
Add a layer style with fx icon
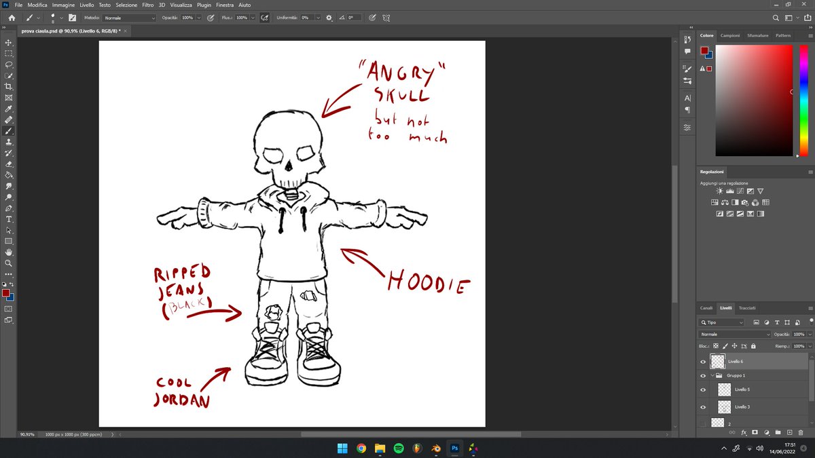(744, 432)
